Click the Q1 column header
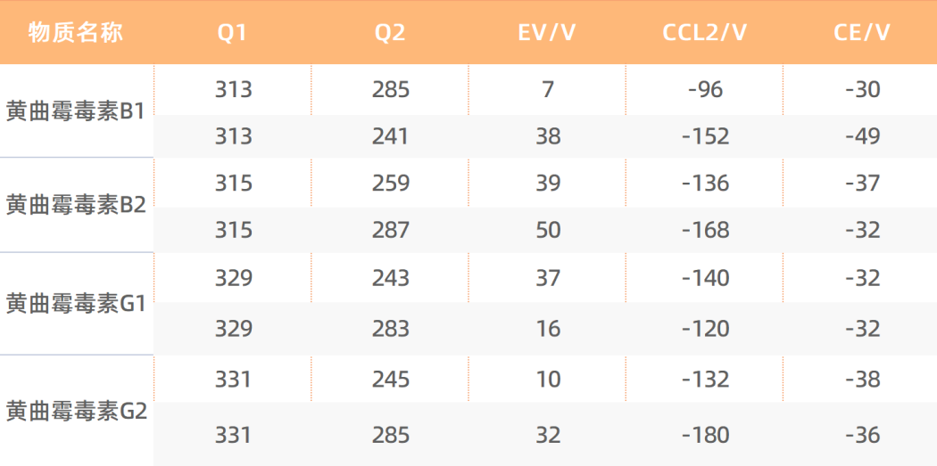 pos(232,34)
